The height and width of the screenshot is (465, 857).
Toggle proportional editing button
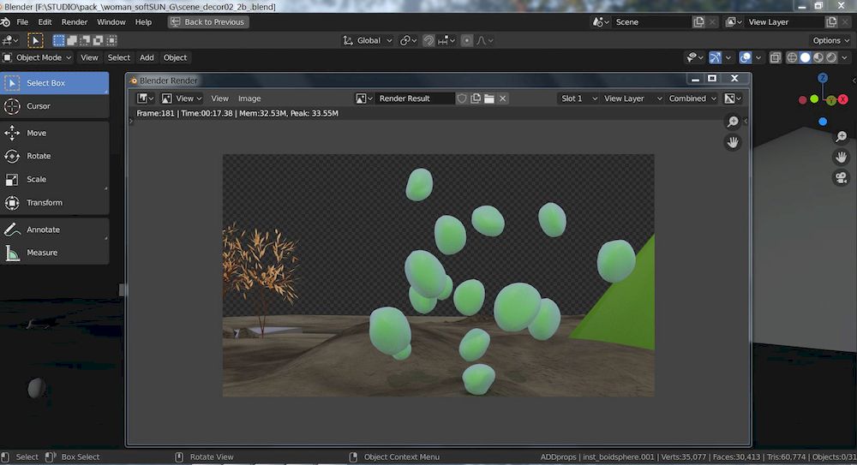(x=466, y=40)
